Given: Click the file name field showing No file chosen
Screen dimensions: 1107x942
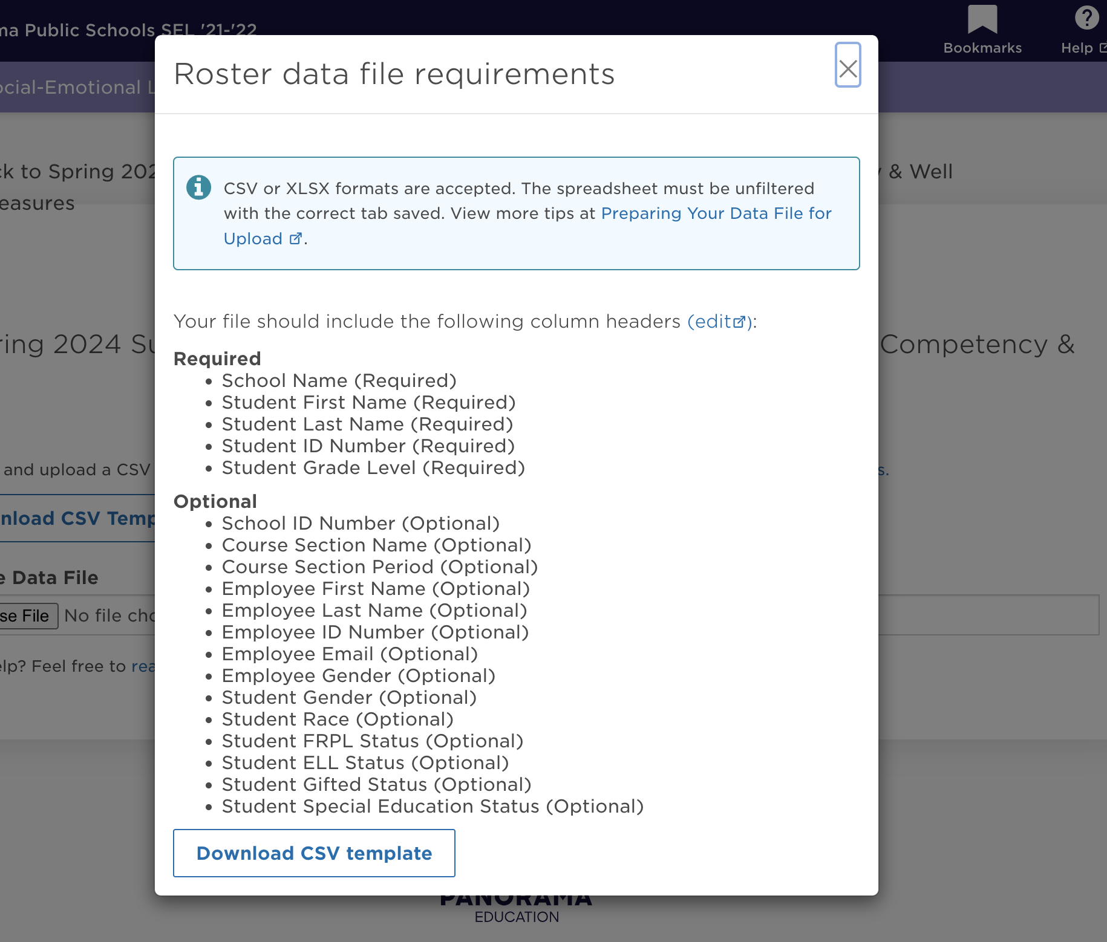Looking at the screenshot, I should [109, 616].
